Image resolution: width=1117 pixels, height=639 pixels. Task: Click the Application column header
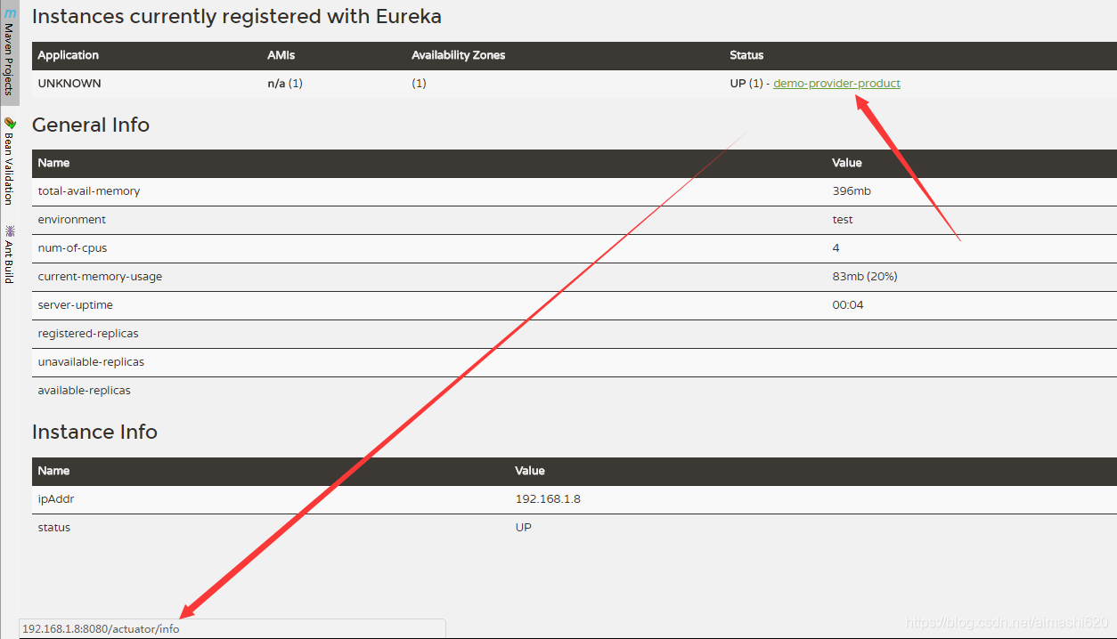(x=69, y=54)
